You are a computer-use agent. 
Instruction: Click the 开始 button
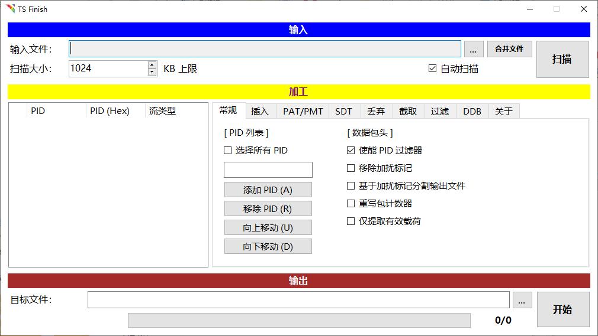(x=563, y=309)
